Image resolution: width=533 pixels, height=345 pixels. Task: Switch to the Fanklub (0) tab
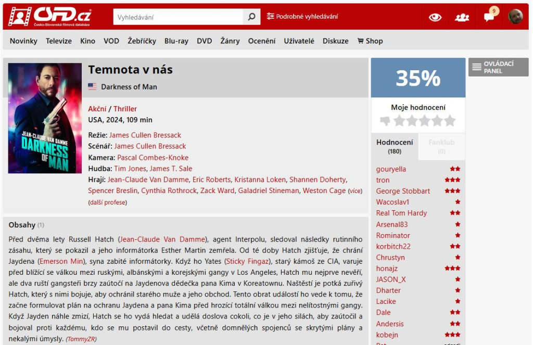pyautogui.click(x=441, y=147)
